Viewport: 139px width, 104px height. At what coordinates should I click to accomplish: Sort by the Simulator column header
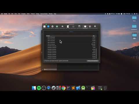coord(48,36)
